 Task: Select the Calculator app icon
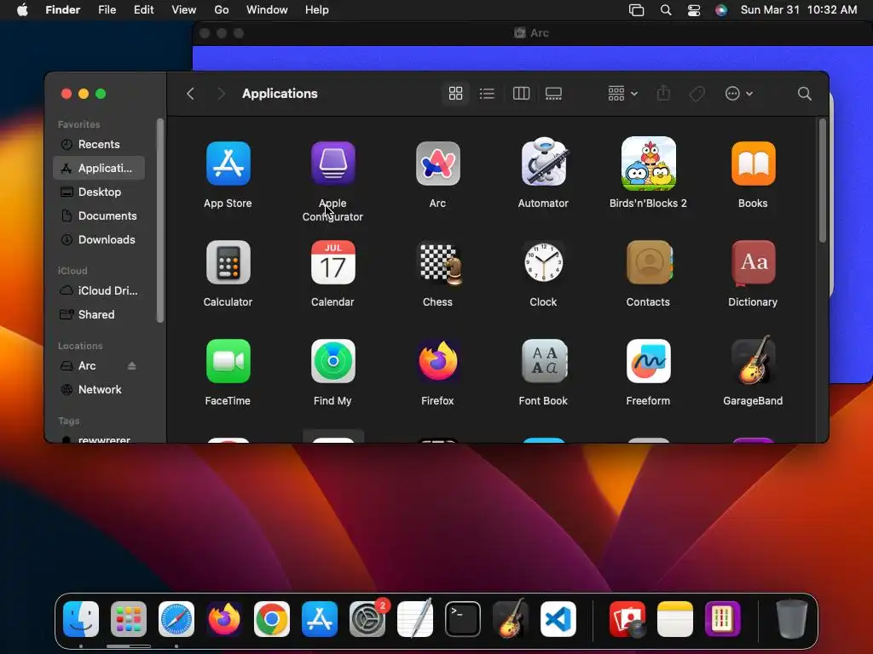point(228,262)
